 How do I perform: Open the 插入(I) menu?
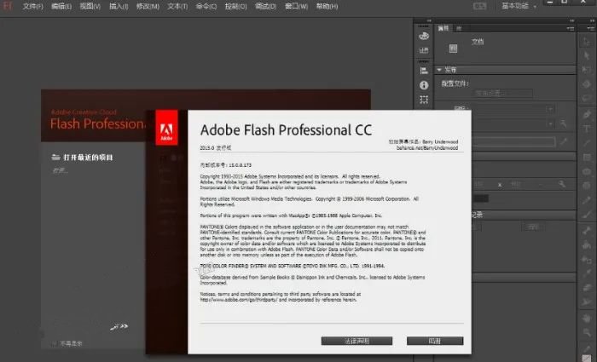coord(119,7)
